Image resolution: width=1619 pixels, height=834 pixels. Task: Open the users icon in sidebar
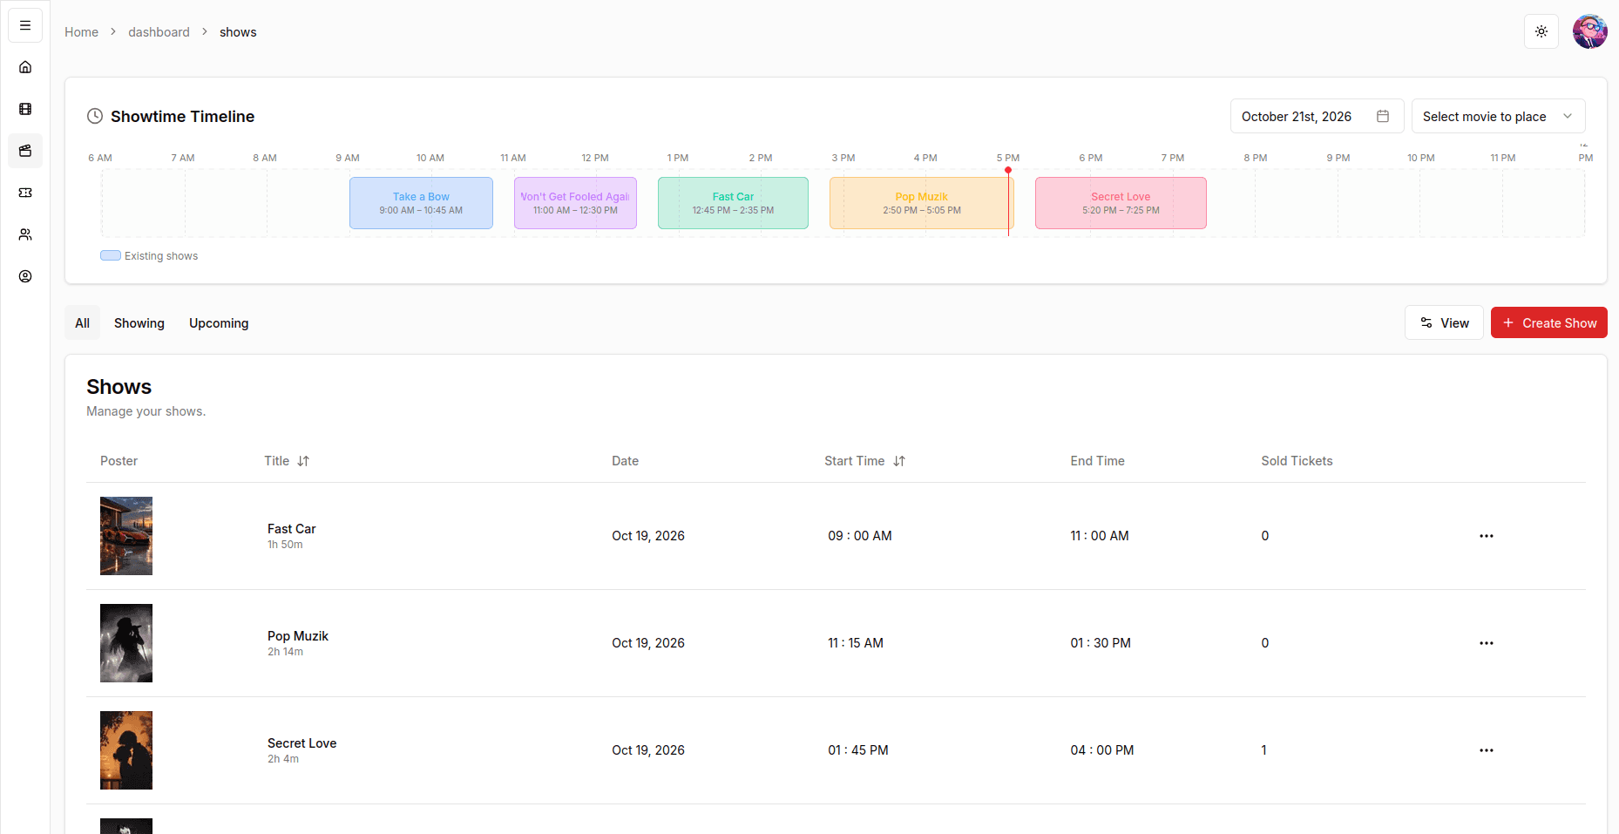pos(25,234)
